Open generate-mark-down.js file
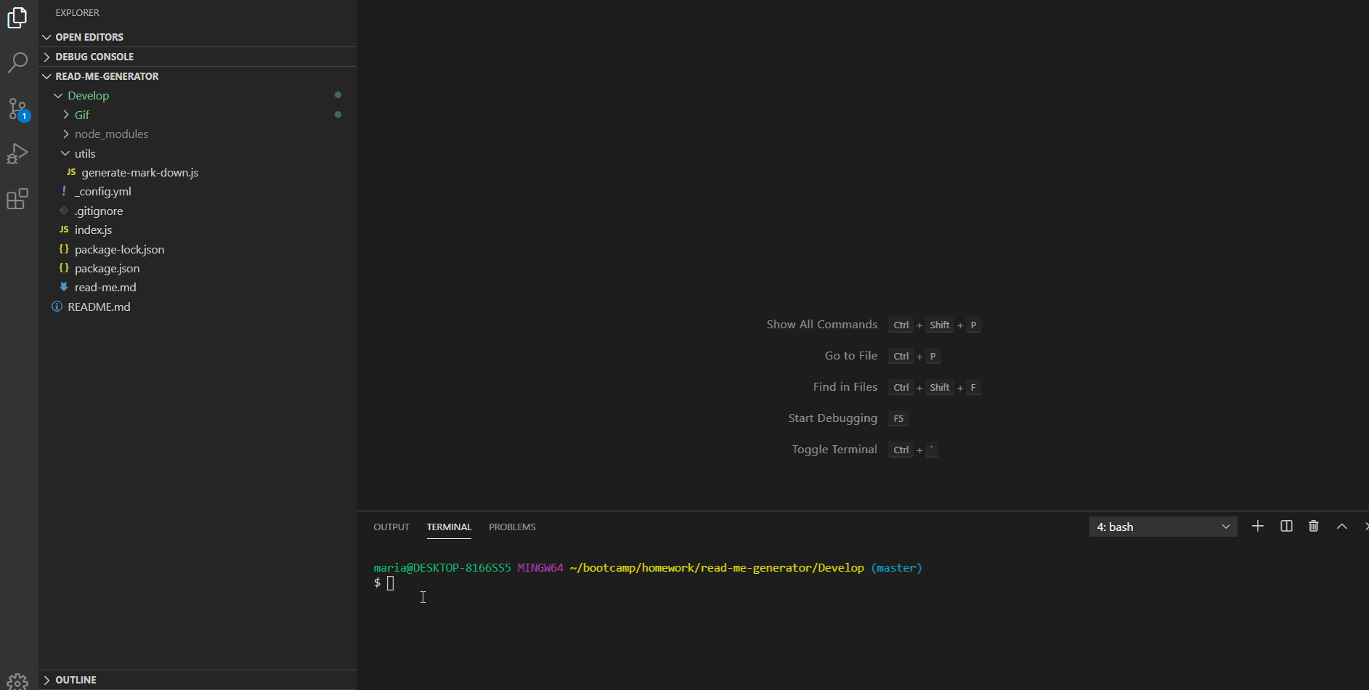 [198, 173]
